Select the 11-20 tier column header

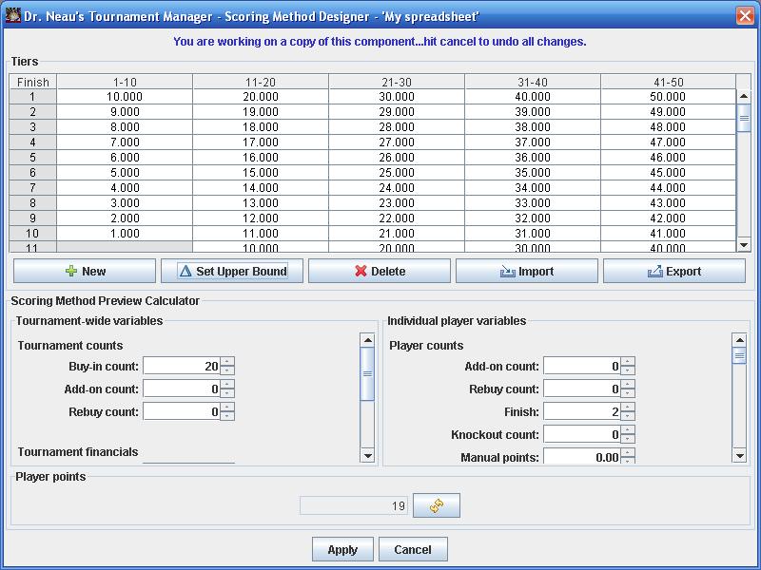coord(261,82)
